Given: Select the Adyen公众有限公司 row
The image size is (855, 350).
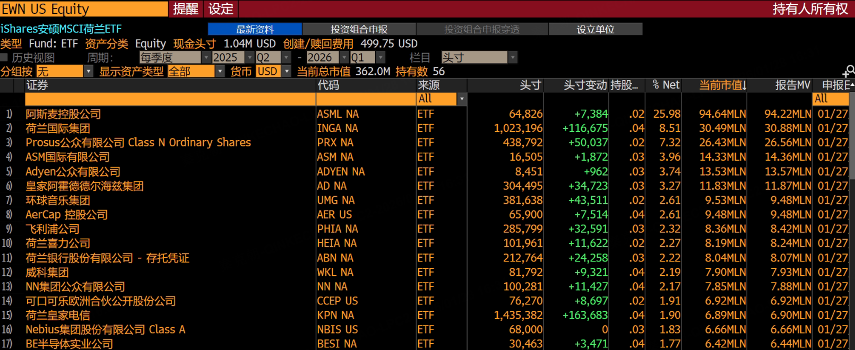Looking at the screenshot, I should coord(425,172).
